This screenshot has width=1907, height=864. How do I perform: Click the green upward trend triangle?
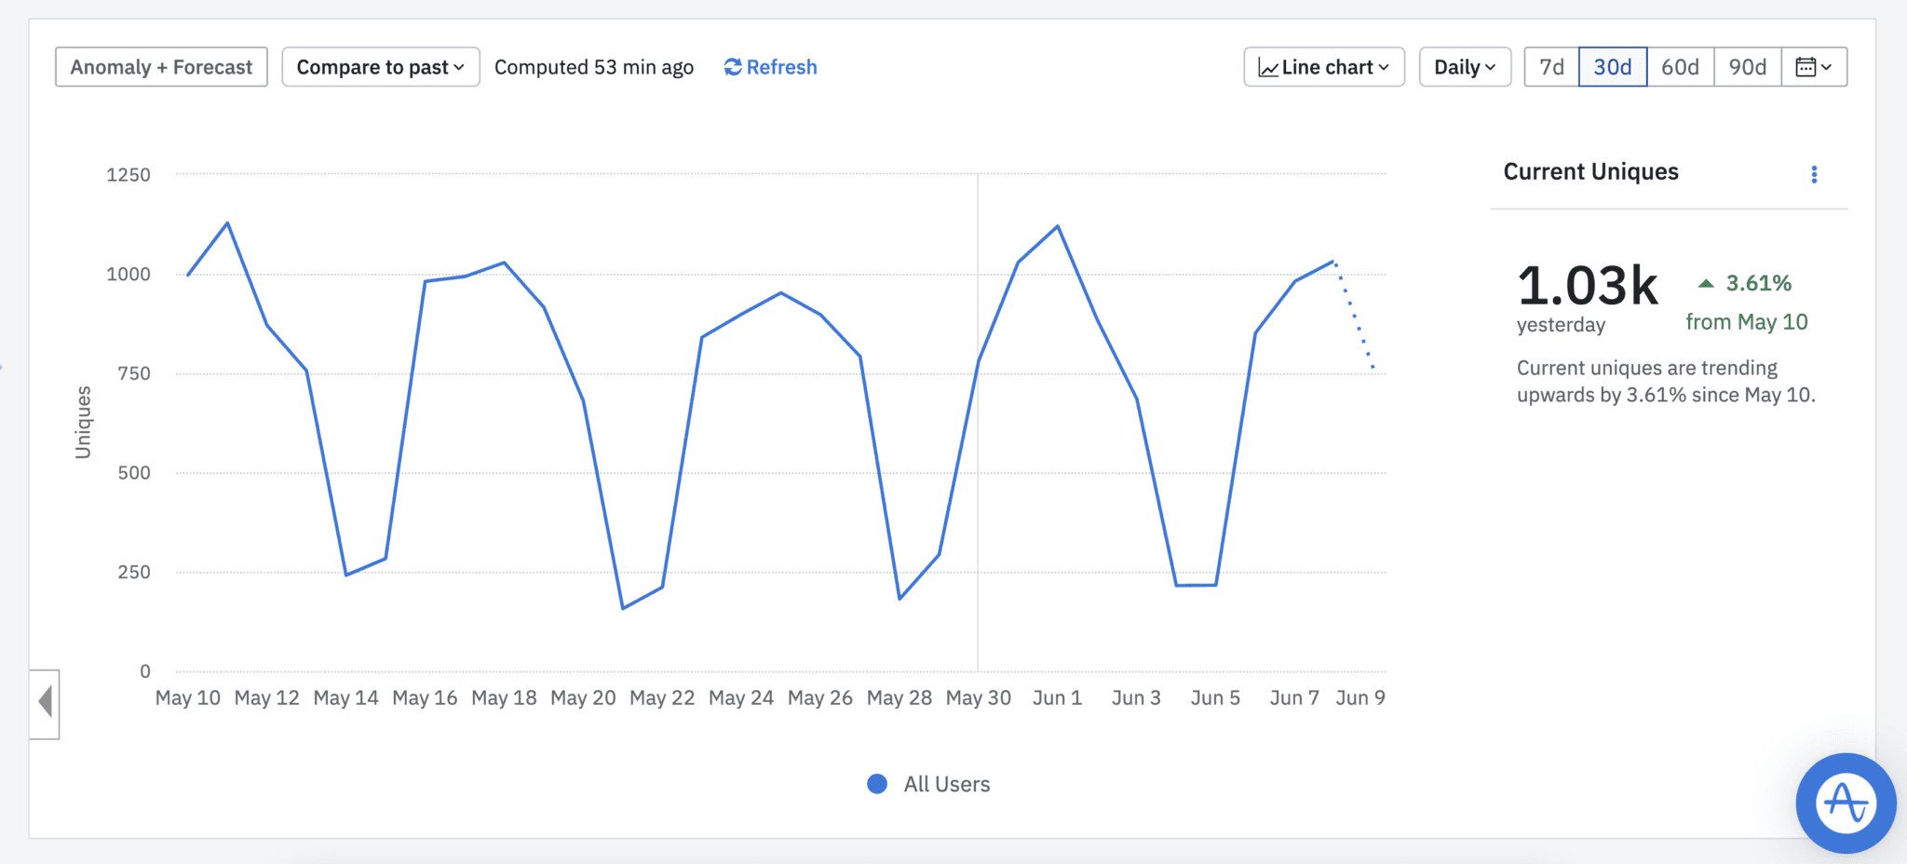[1705, 284]
